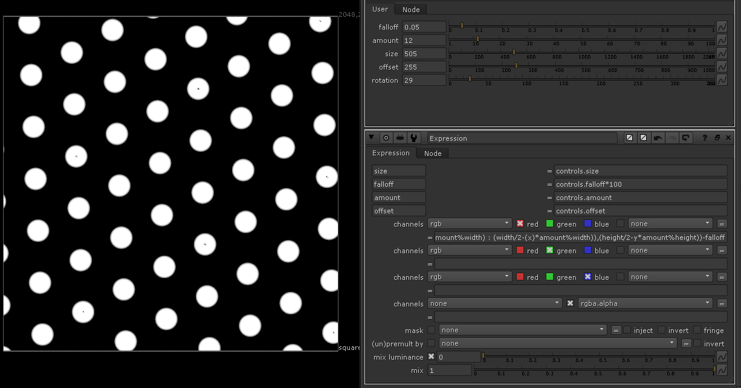Uncheck the mix luminance checkbox

click(x=432, y=357)
